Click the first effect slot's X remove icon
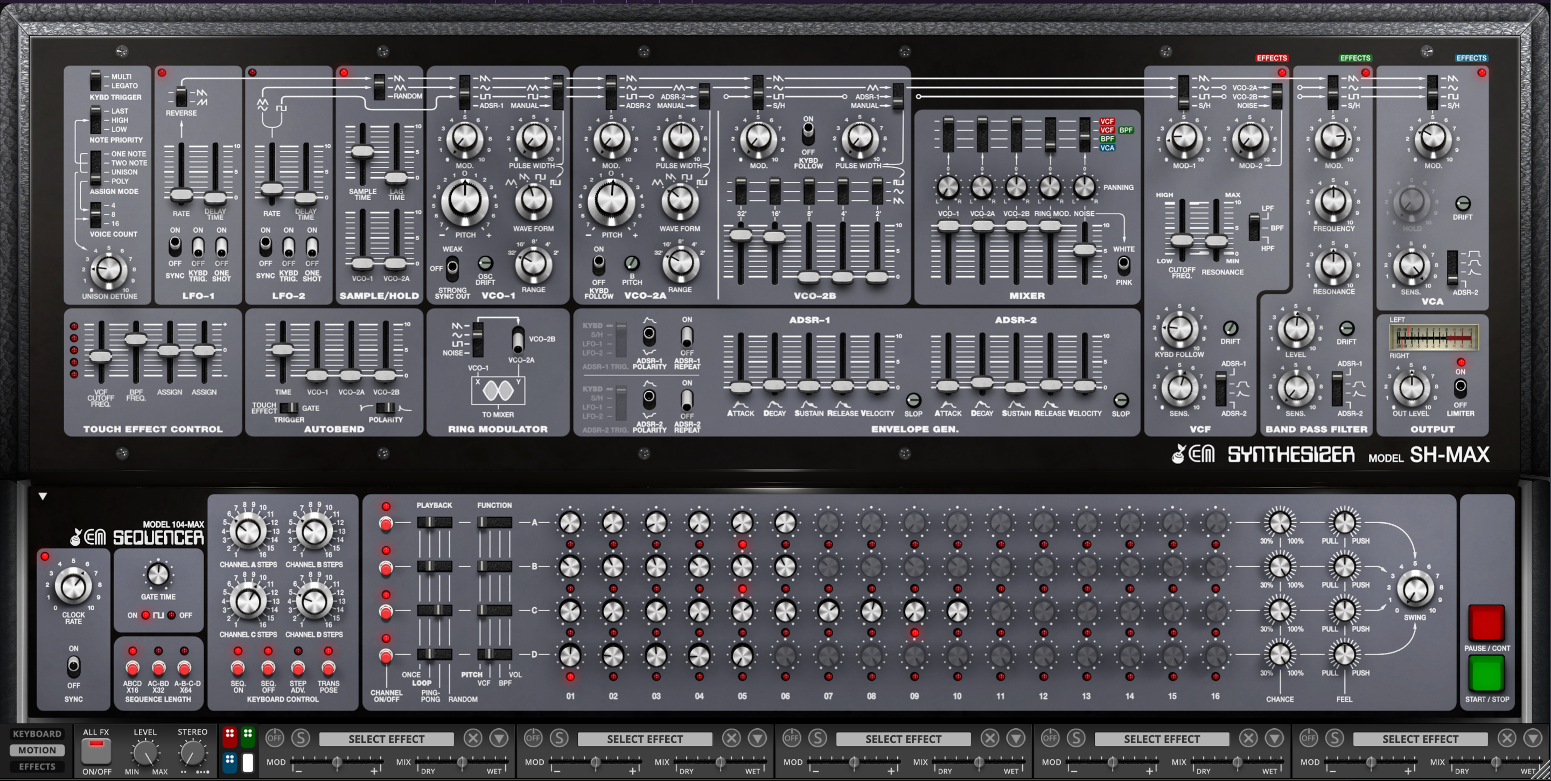1551x781 pixels. tap(473, 738)
